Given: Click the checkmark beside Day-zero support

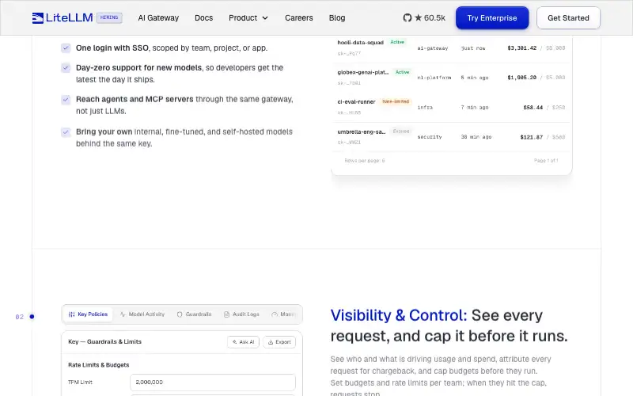Looking at the screenshot, I should point(66,67).
